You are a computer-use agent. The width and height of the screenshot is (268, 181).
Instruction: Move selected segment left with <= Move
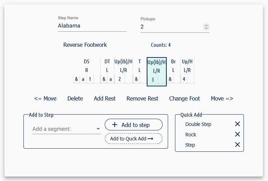pyautogui.click(x=45, y=98)
